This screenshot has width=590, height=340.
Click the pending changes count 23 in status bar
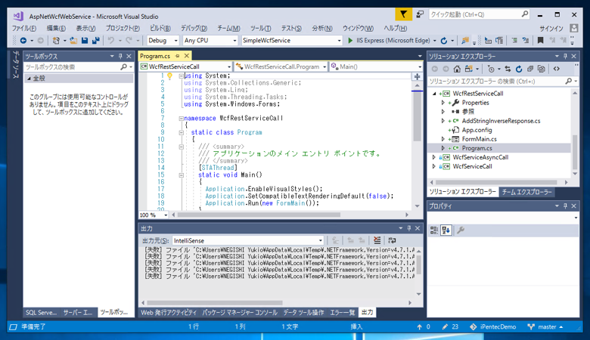tap(450, 327)
